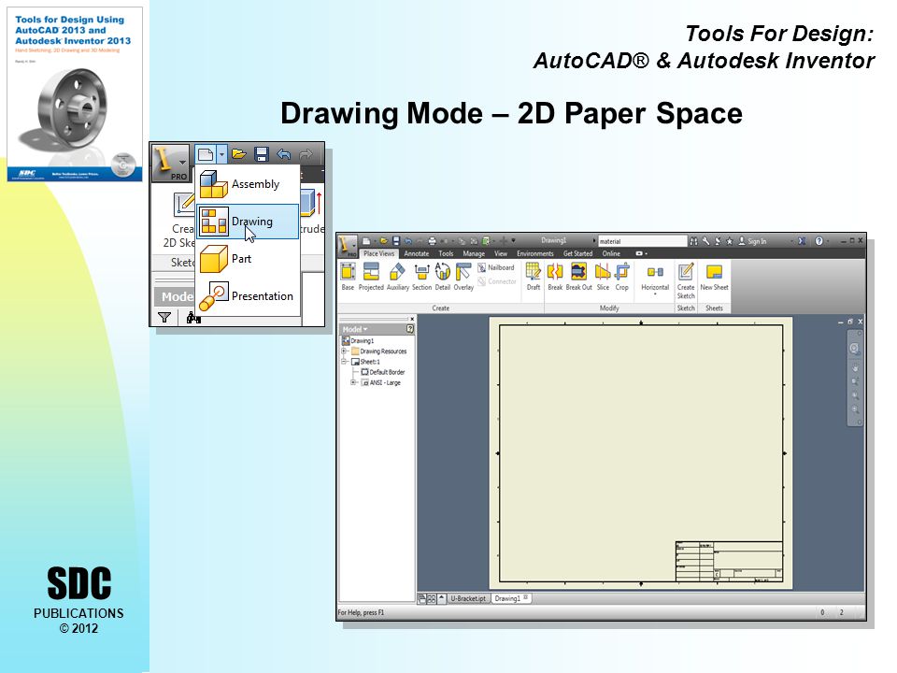Click the Overlay view tool
Image resolution: width=897 pixels, height=673 pixels.
[463, 277]
